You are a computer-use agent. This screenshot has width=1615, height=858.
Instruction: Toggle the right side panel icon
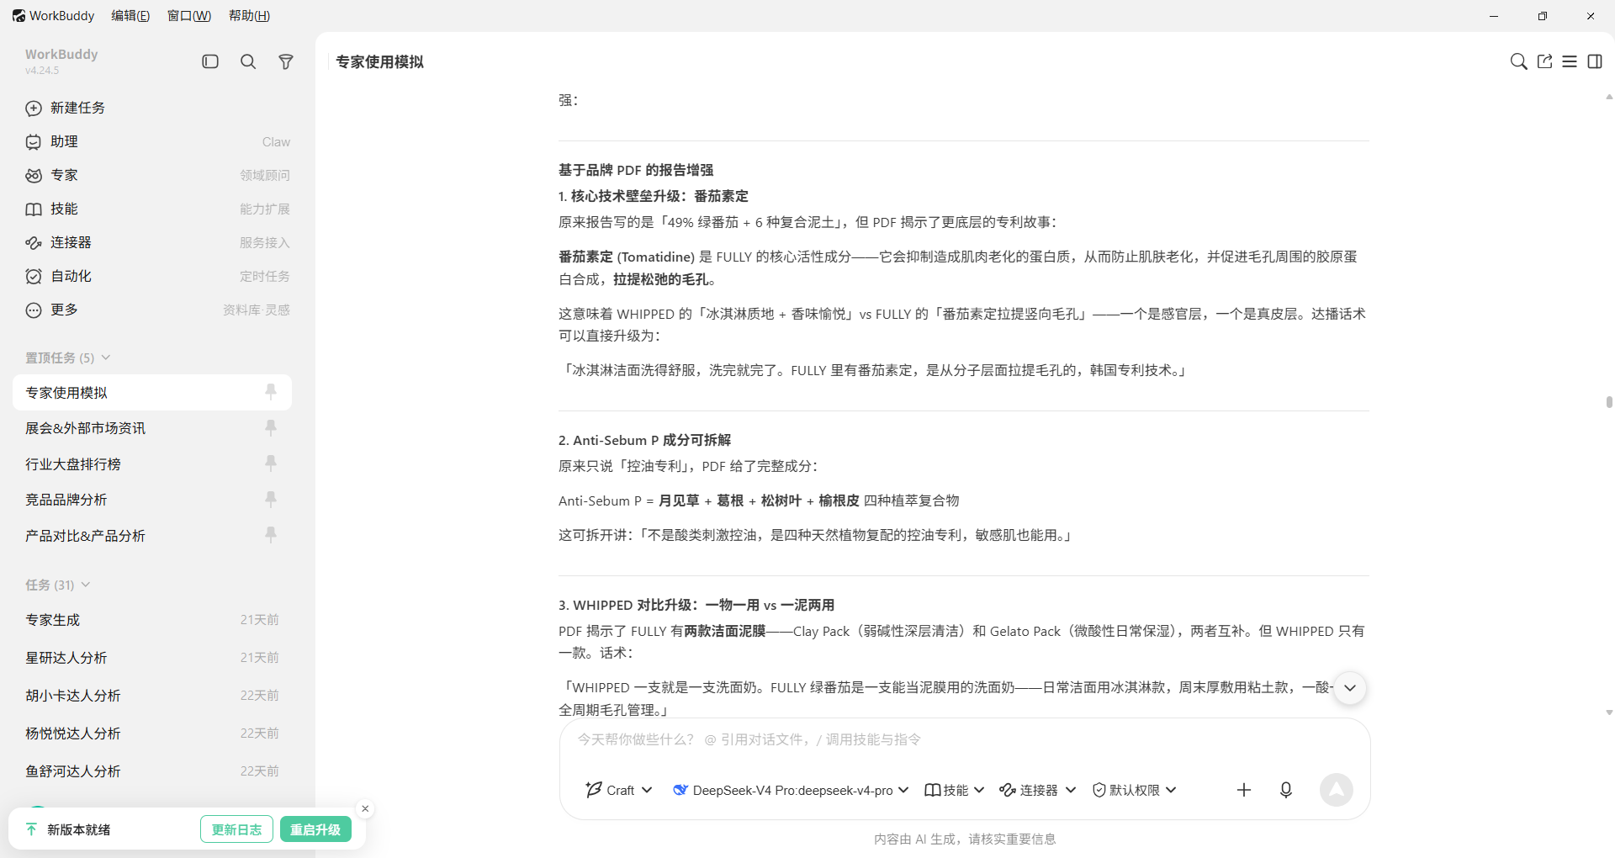tap(1595, 61)
